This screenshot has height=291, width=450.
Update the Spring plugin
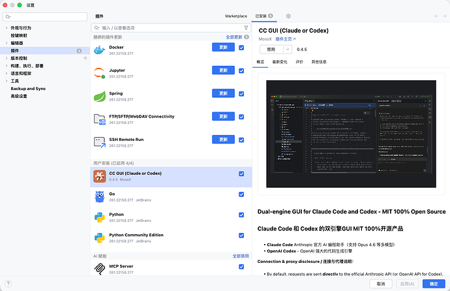(223, 93)
